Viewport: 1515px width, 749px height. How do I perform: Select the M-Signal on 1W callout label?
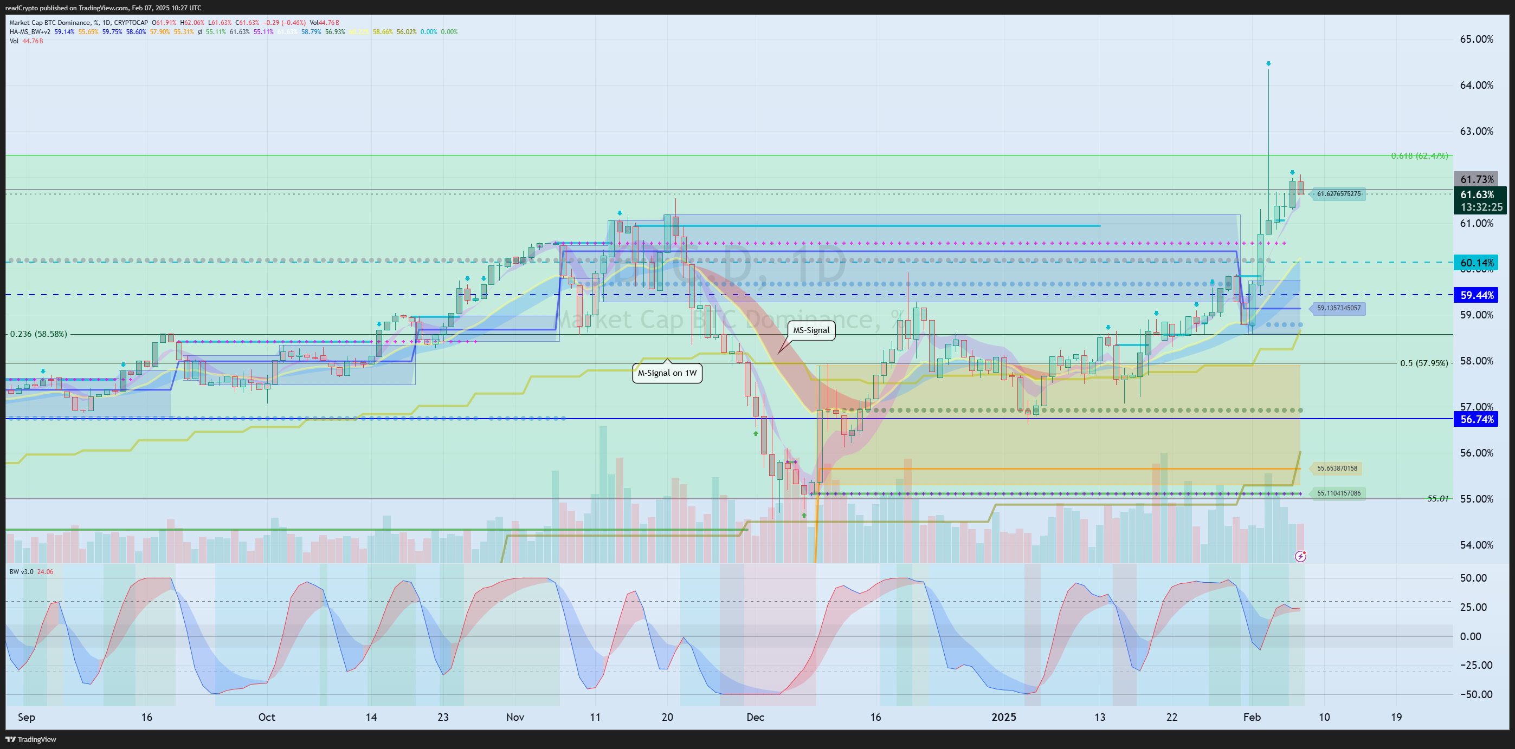[x=667, y=373]
